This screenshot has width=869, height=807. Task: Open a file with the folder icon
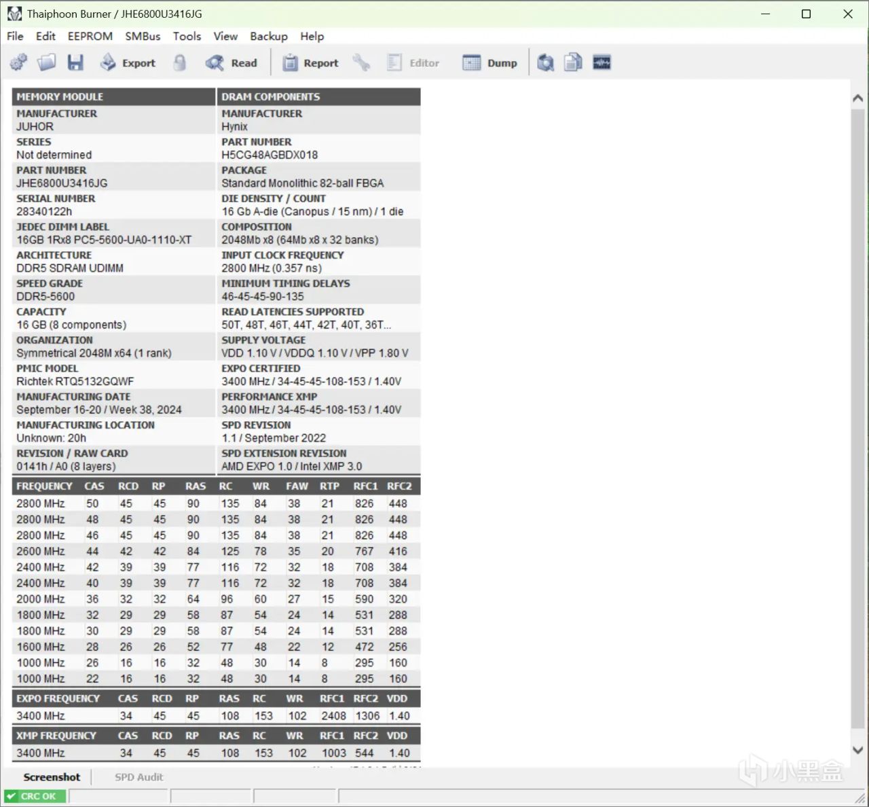[x=47, y=63]
